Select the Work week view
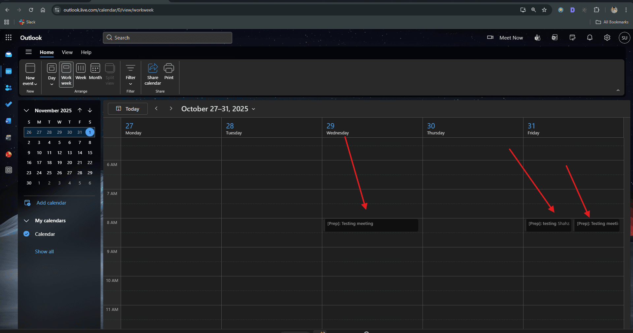This screenshot has height=333, width=633. pyautogui.click(x=66, y=74)
